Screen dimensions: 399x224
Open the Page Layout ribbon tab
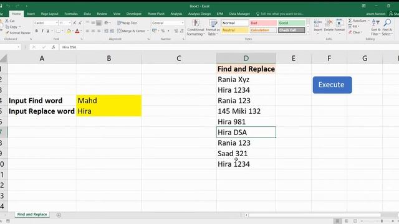(49, 14)
